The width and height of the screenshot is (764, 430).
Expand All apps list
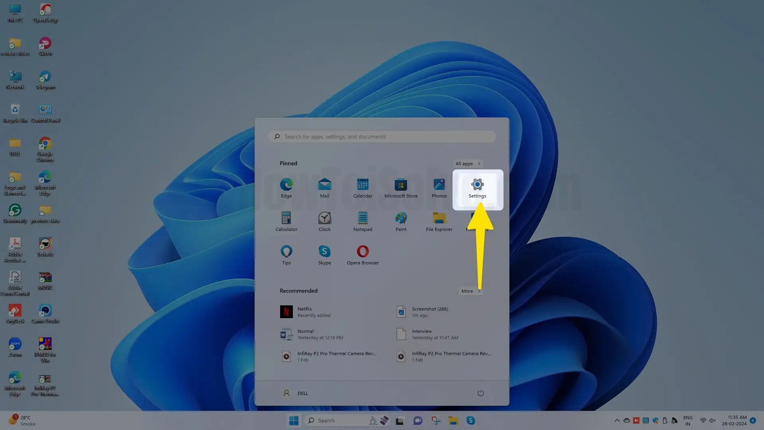(468, 164)
